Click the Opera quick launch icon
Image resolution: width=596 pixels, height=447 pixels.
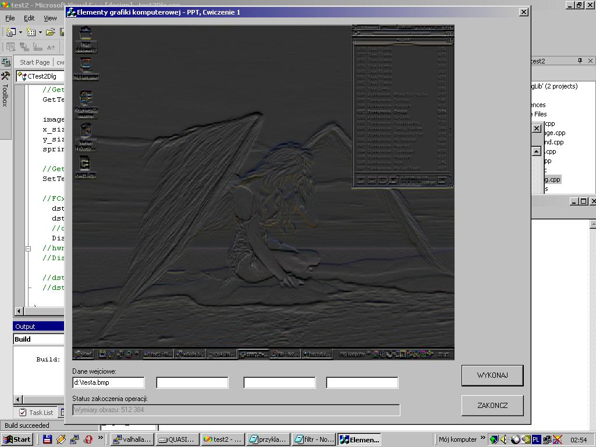(x=88, y=439)
